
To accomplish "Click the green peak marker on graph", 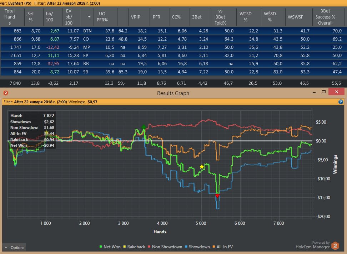I will tap(144, 126).
